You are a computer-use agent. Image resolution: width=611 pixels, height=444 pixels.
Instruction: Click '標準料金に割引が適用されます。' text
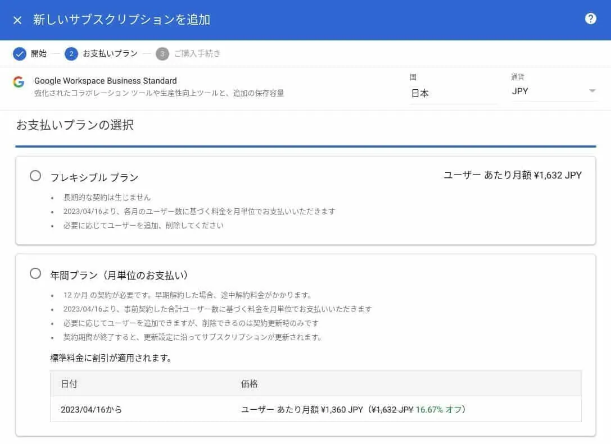pos(111,358)
